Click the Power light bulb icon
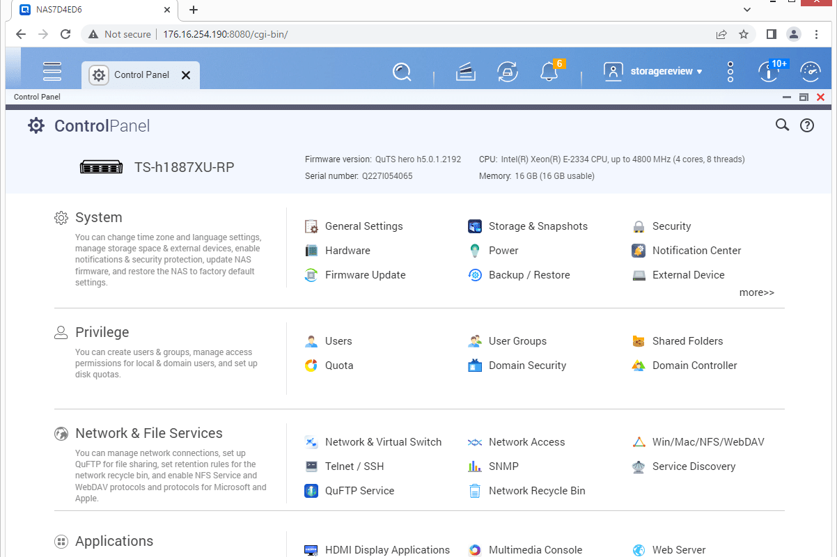 (x=476, y=251)
